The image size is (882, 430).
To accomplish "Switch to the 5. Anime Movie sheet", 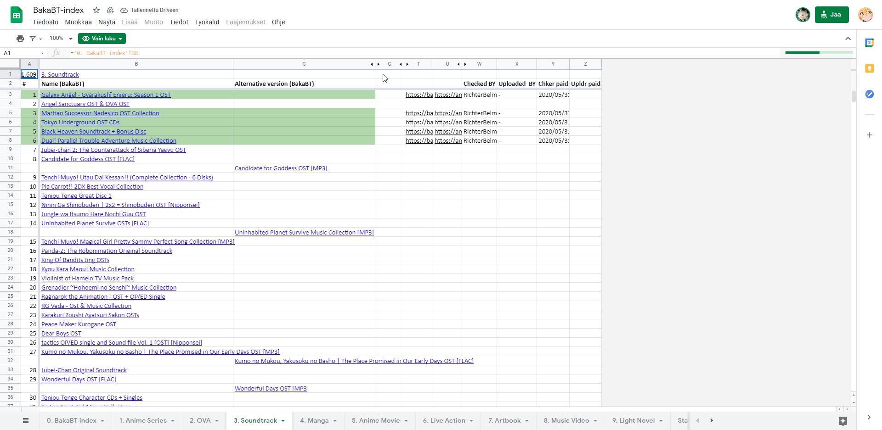I will [x=376, y=420].
